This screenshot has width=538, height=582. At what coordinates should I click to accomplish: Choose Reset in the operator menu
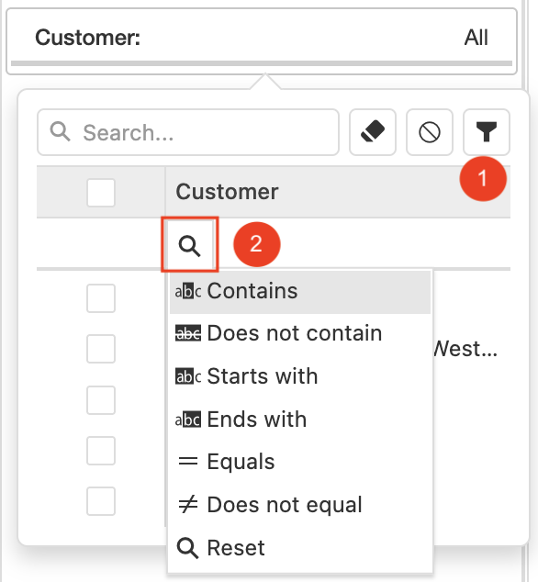click(300, 548)
